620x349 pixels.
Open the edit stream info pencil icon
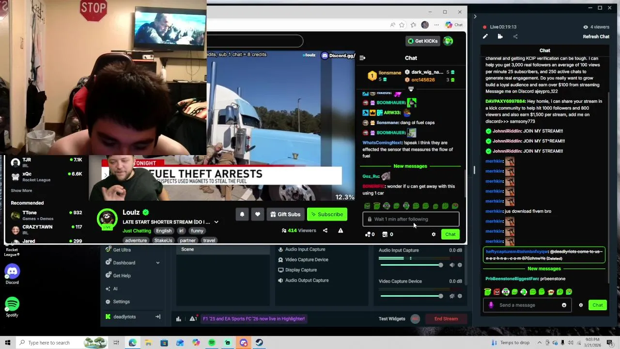pyautogui.click(x=485, y=36)
